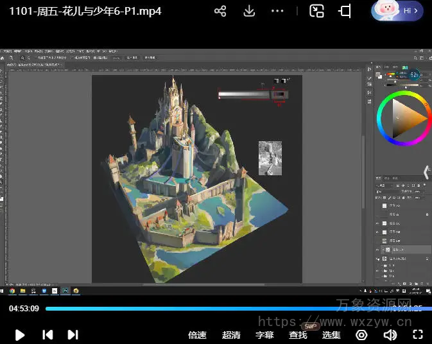This screenshot has height=344, width=432.
Task: Expand the side panel with the right-edge arrow
Action: pos(426,171)
